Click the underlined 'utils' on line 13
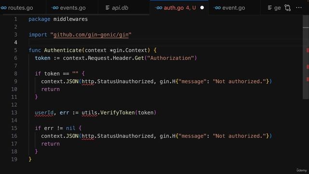Viewport: 309px width, 174px height. pos(89,113)
